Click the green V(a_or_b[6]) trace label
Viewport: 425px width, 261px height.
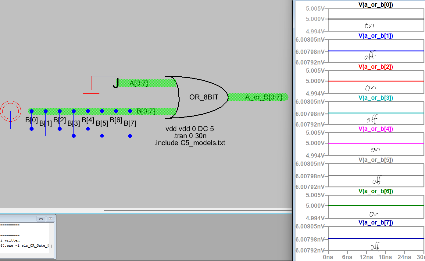pos(376,191)
